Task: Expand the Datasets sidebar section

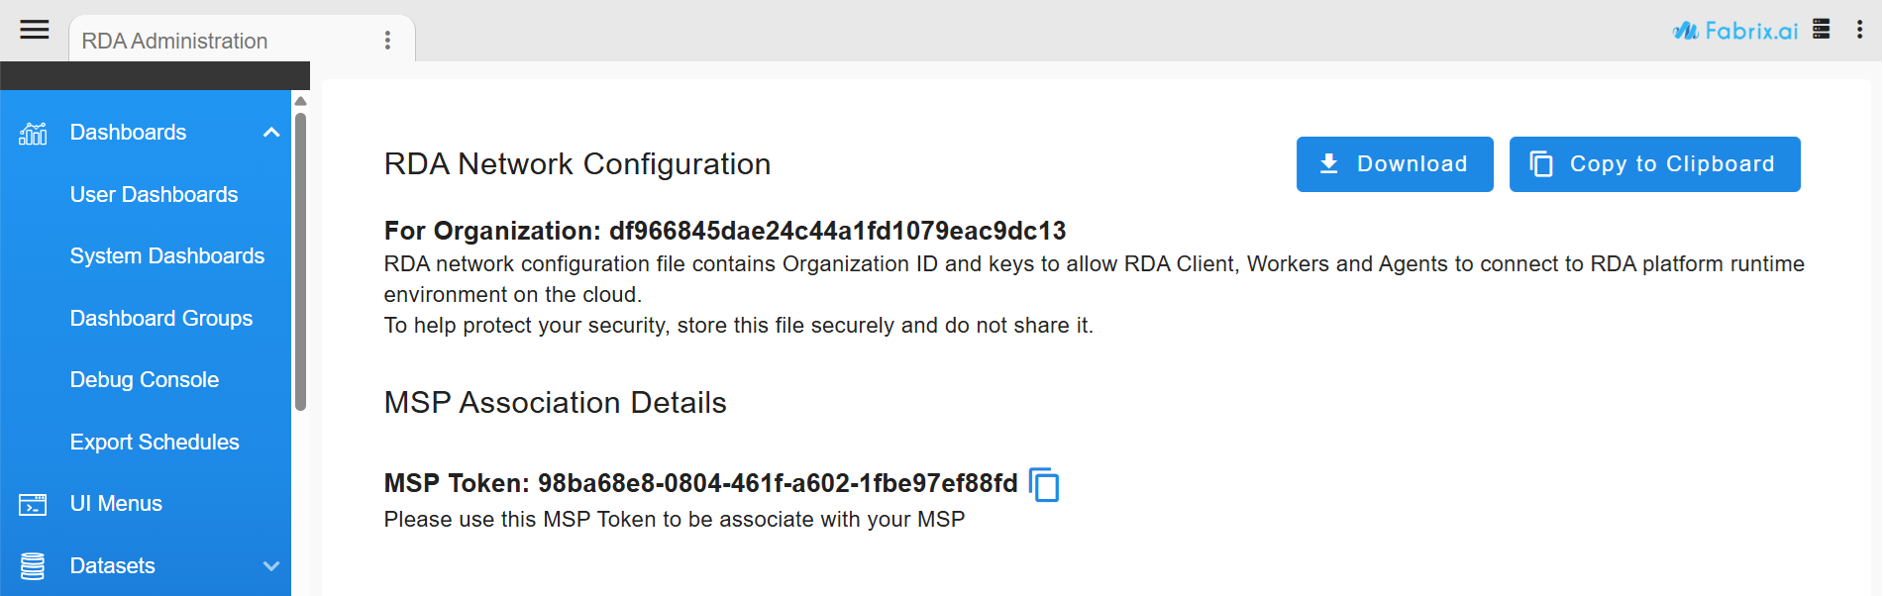Action: [x=271, y=566]
